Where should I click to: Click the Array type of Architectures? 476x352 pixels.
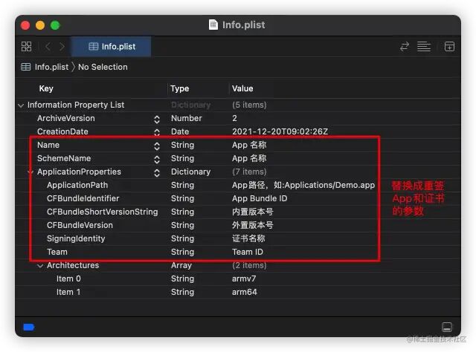pyautogui.click(x=181, y=265)
